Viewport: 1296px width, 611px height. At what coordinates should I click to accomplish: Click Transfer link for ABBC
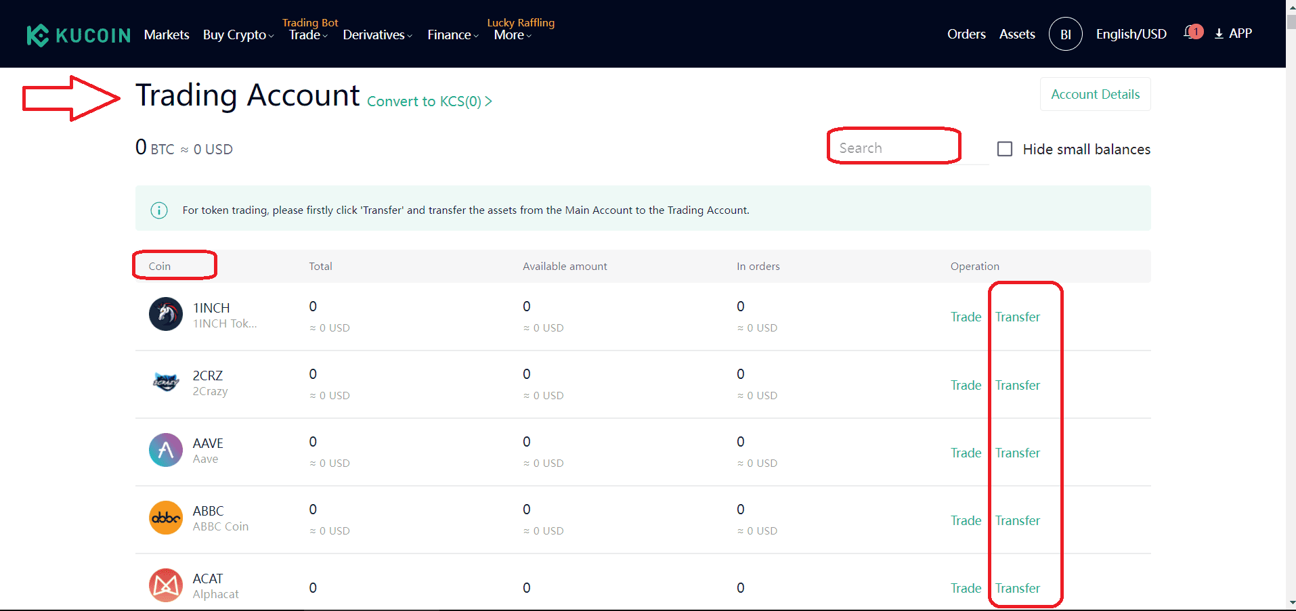tap(1017, 520)
